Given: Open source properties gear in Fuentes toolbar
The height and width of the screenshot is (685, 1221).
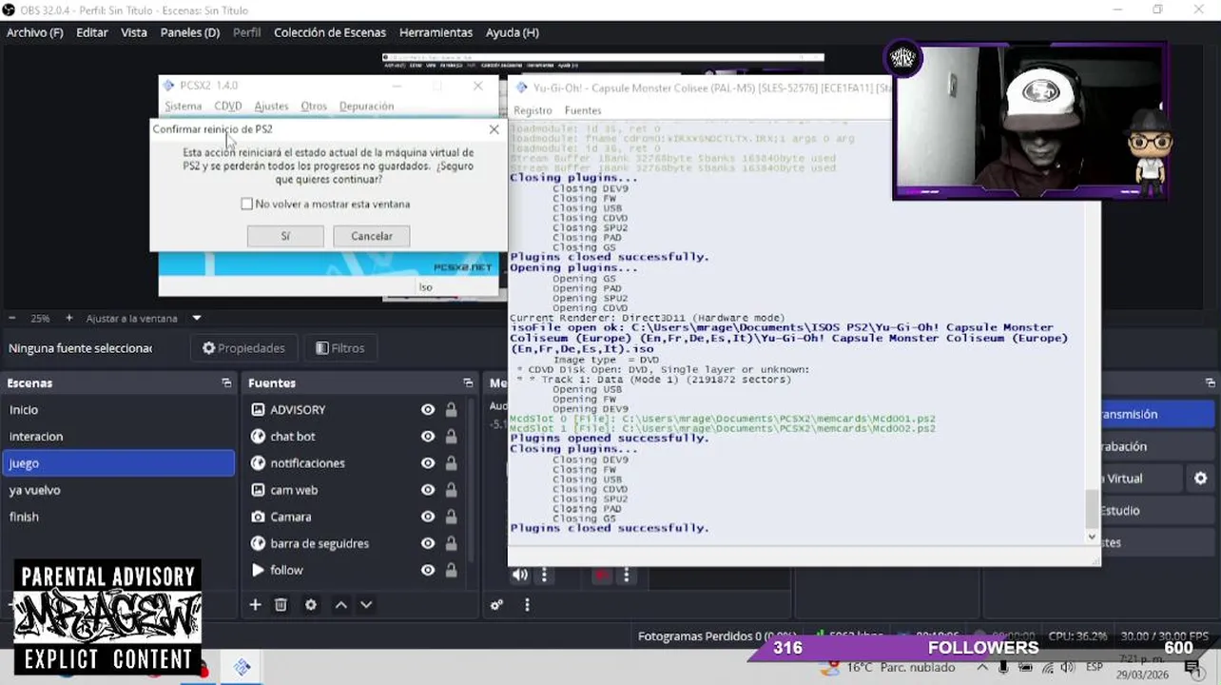Looking at the screenshot, I should coord(310,604).
